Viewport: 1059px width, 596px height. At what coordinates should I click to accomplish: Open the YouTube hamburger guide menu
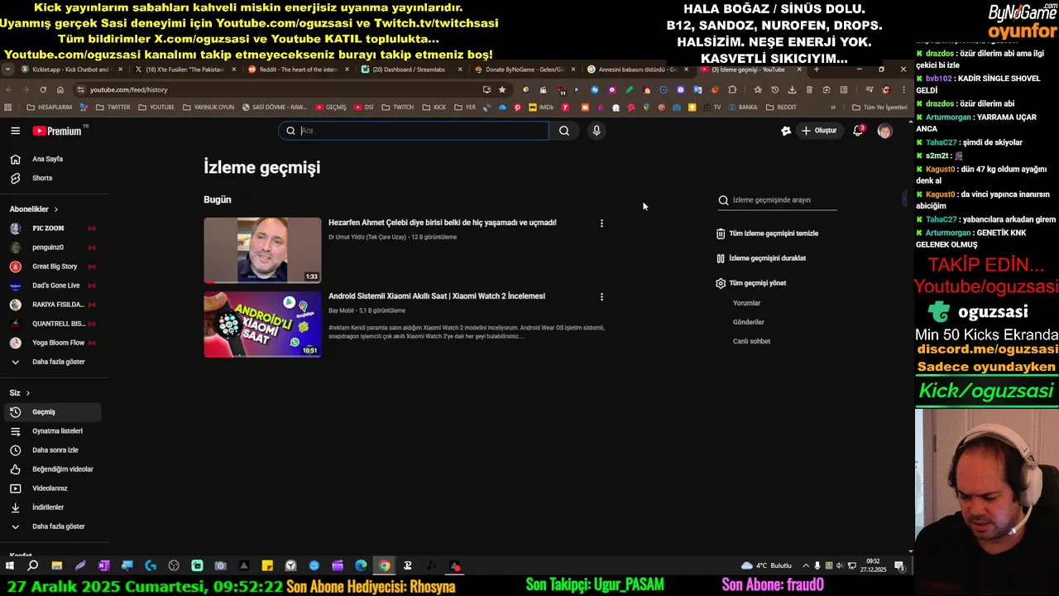[x=15, y=131]
